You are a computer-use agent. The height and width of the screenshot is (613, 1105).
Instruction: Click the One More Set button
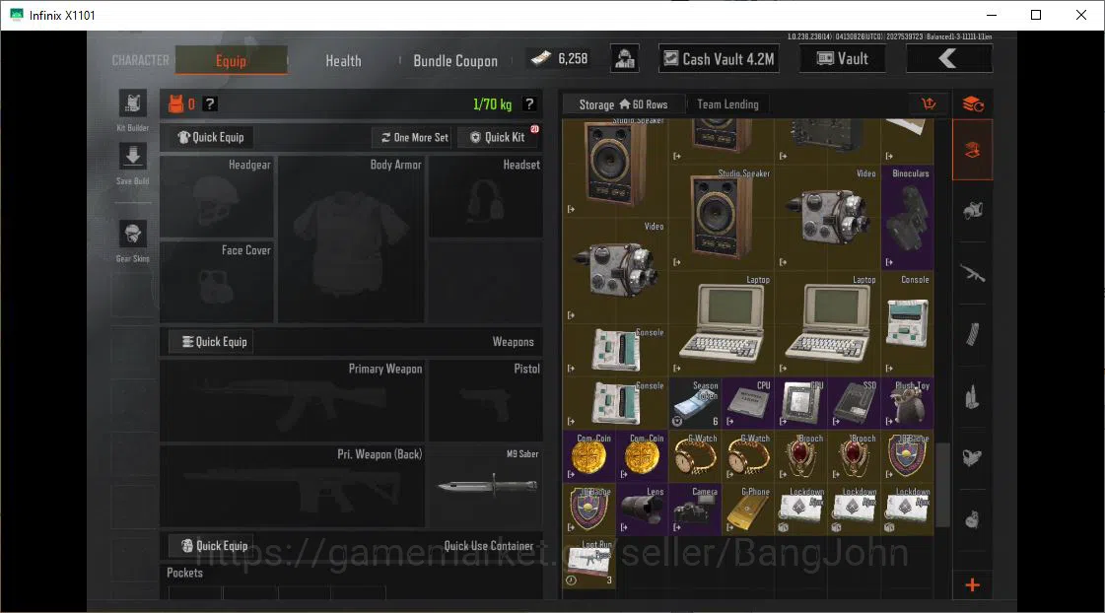click(x=414, y=137)
